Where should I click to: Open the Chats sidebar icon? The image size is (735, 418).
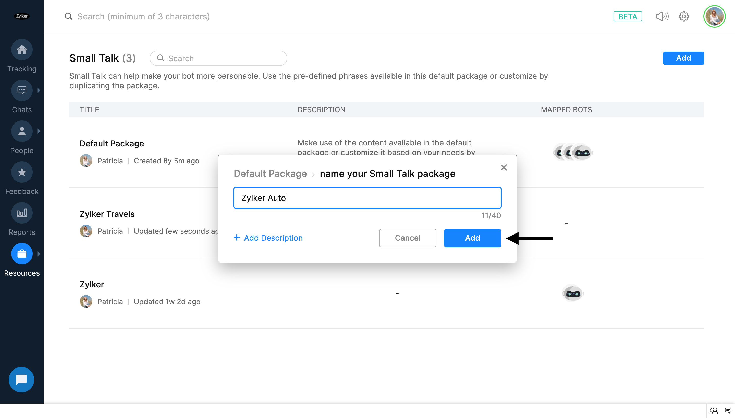pos(22,90)
